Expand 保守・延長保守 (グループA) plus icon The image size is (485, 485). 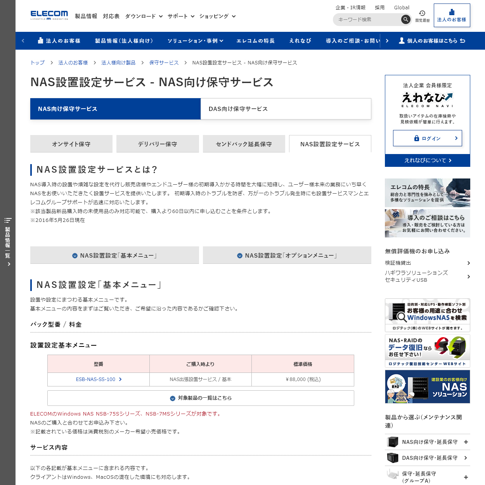coord(466,477)
